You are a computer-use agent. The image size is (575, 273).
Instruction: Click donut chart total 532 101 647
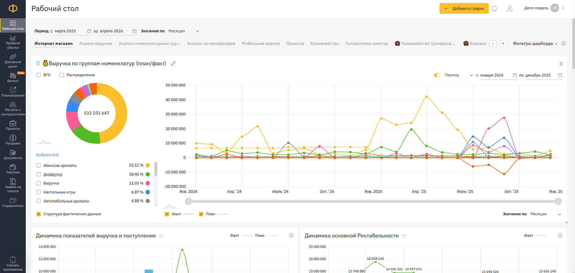click(96, 113)
